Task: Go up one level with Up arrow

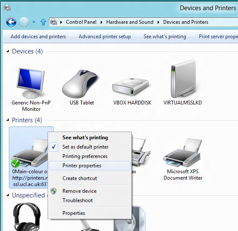Action: [x=43, y=22]
